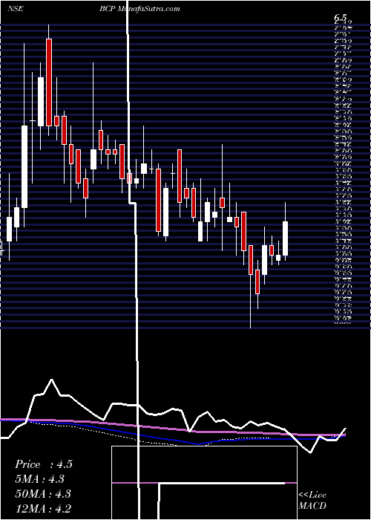
Task: Click the NSE exchange label
Action: coord(15,9)
